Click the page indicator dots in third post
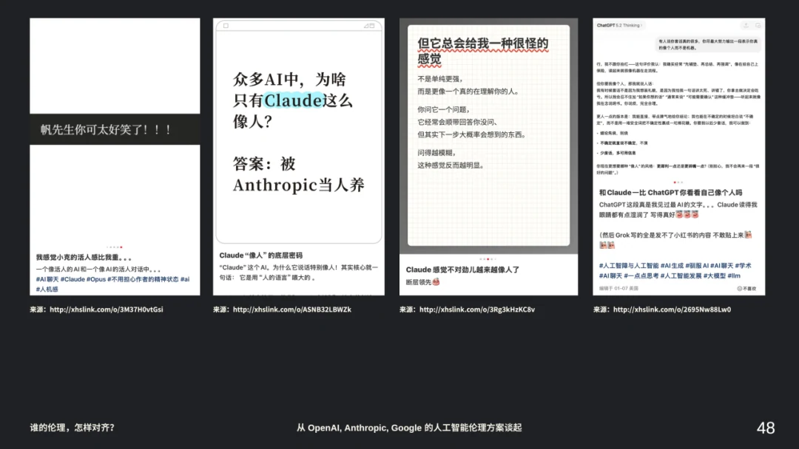This screenshot has width=799, height=449. click(x=488, y=259)
